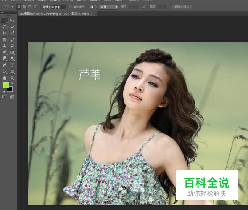Select the Quick Selection tool
This screenshot has height=210, width=248.
coord(12,27)
